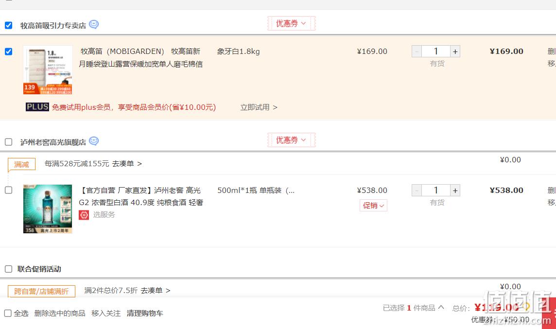Screen dimensions: 556x329
Task: Uncheck the 牧高笛 sleeping bag item checkbox
Action: pos(9,52)
